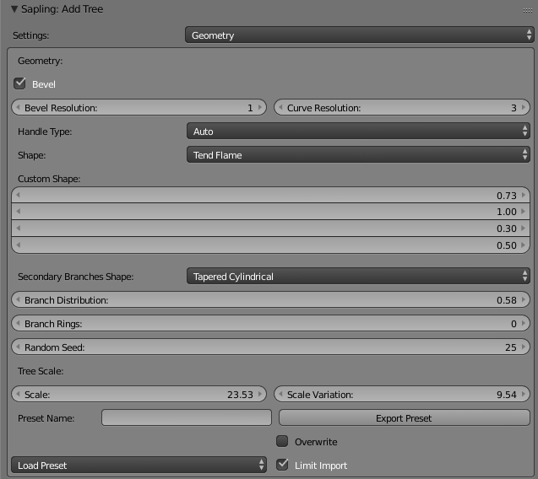Image resolution: width=538 pixels, height=479 pixels.
Task: Increase the Custom Shape 0.73 value
Action: pyautogui.click(x=524, y=195)
